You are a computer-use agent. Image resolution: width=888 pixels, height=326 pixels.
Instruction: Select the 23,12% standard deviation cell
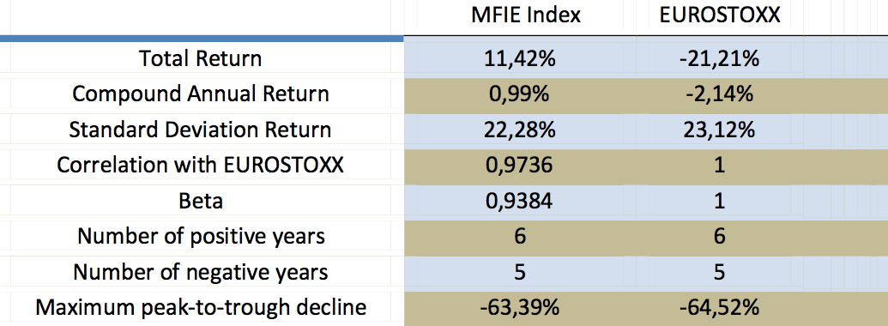click(719, 130)
